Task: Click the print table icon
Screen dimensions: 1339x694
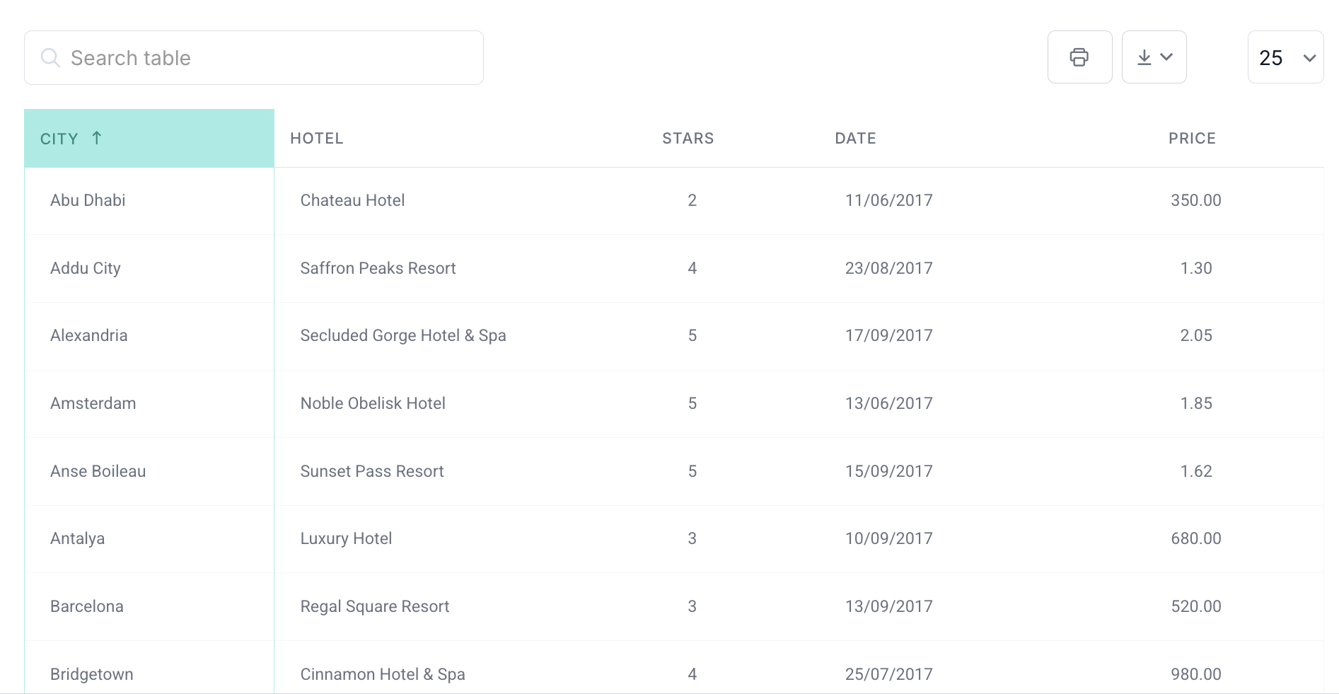Action: [1079, 57]
